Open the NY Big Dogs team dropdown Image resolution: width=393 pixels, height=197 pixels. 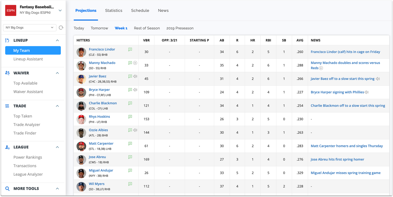click(x=30, y=27)
